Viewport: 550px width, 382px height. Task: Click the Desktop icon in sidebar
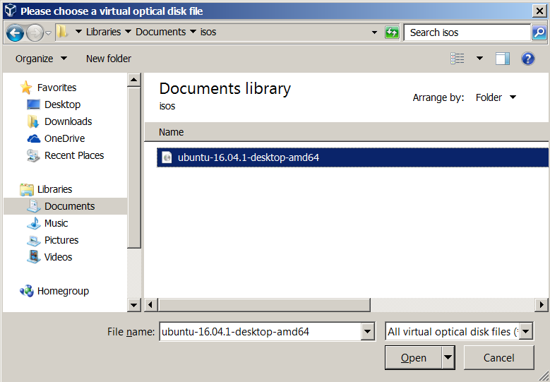34,105
